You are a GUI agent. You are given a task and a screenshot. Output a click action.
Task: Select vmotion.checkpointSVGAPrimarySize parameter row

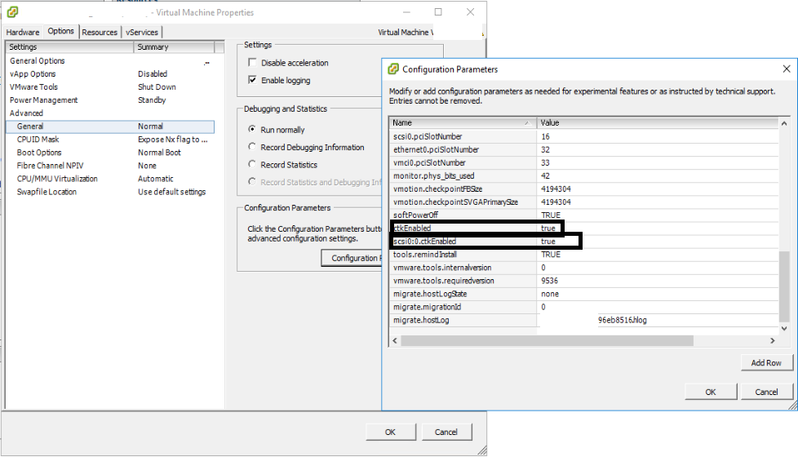583,202
